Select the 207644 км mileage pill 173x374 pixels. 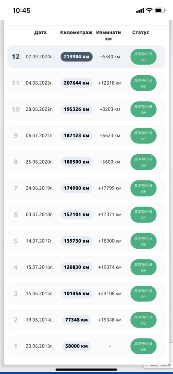point(76,83)
